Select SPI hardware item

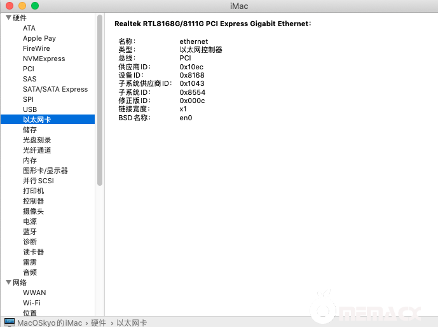click(x=28, y=99)
